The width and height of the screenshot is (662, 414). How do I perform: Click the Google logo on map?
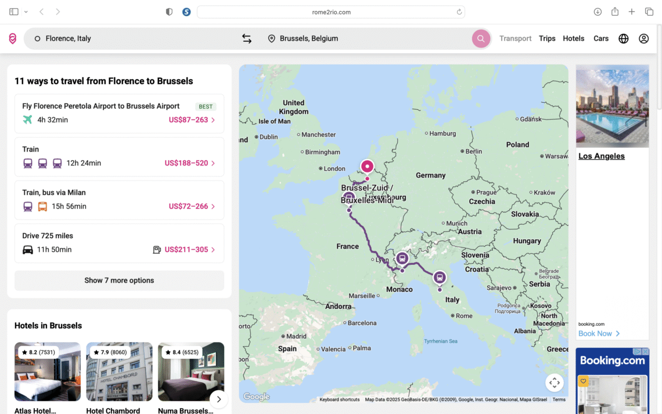coord(256,397)
